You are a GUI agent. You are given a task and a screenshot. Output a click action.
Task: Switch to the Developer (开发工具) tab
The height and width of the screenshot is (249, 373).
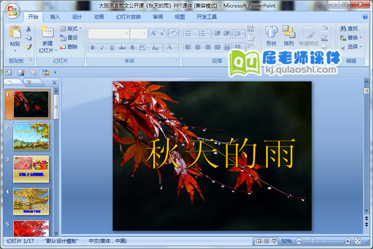pos(206,17)
